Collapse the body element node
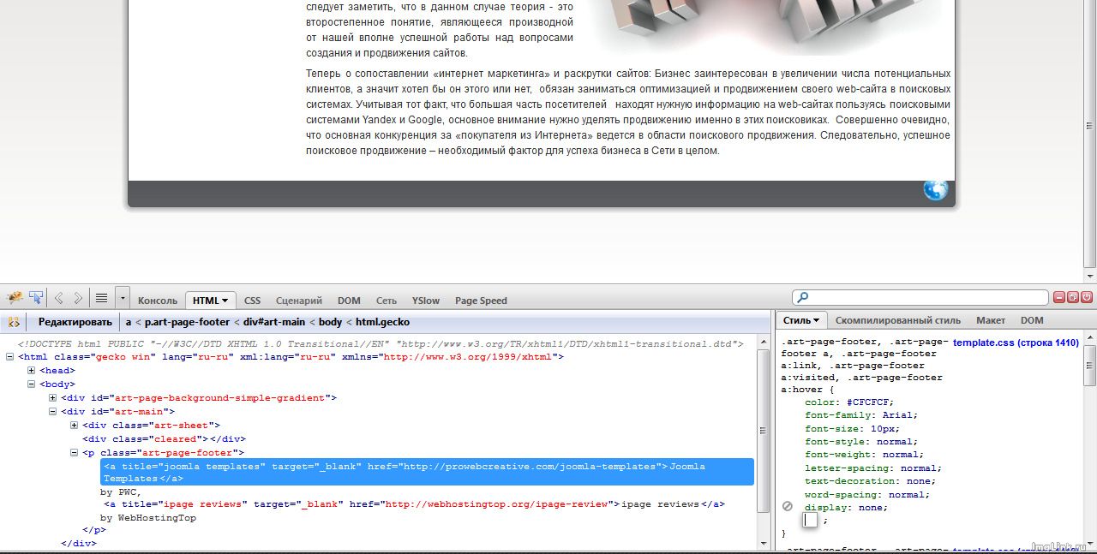The image size is (1097, 554). [x=32, y=384]
